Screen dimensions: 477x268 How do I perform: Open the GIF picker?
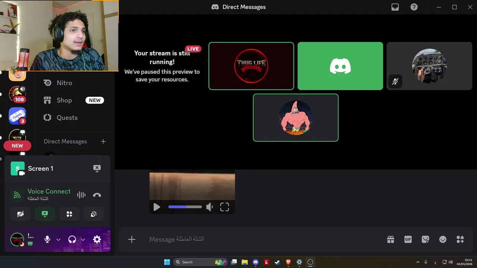point(408,239)
